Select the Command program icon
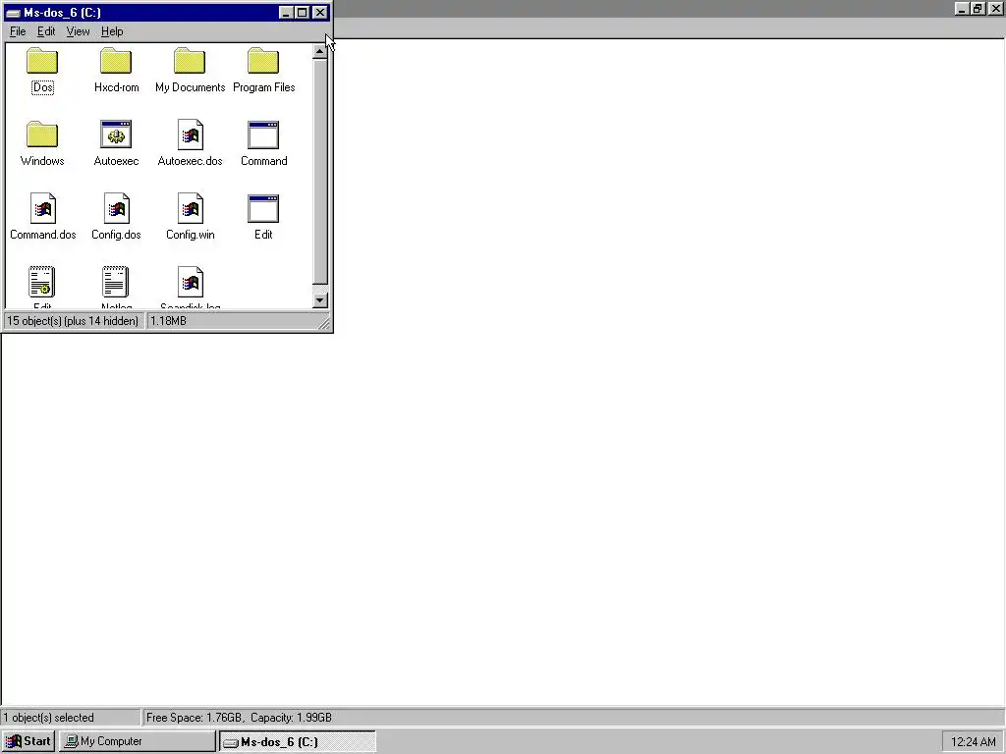 [x=263, y=135]
